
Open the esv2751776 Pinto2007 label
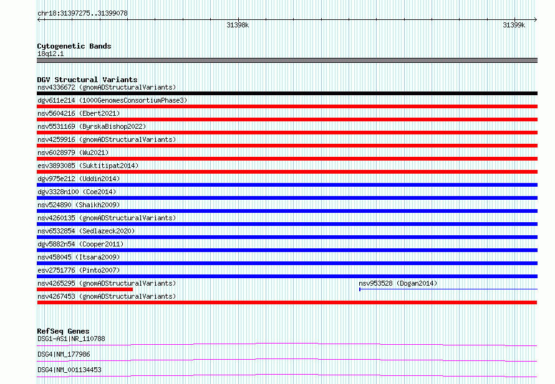point(79,270)
